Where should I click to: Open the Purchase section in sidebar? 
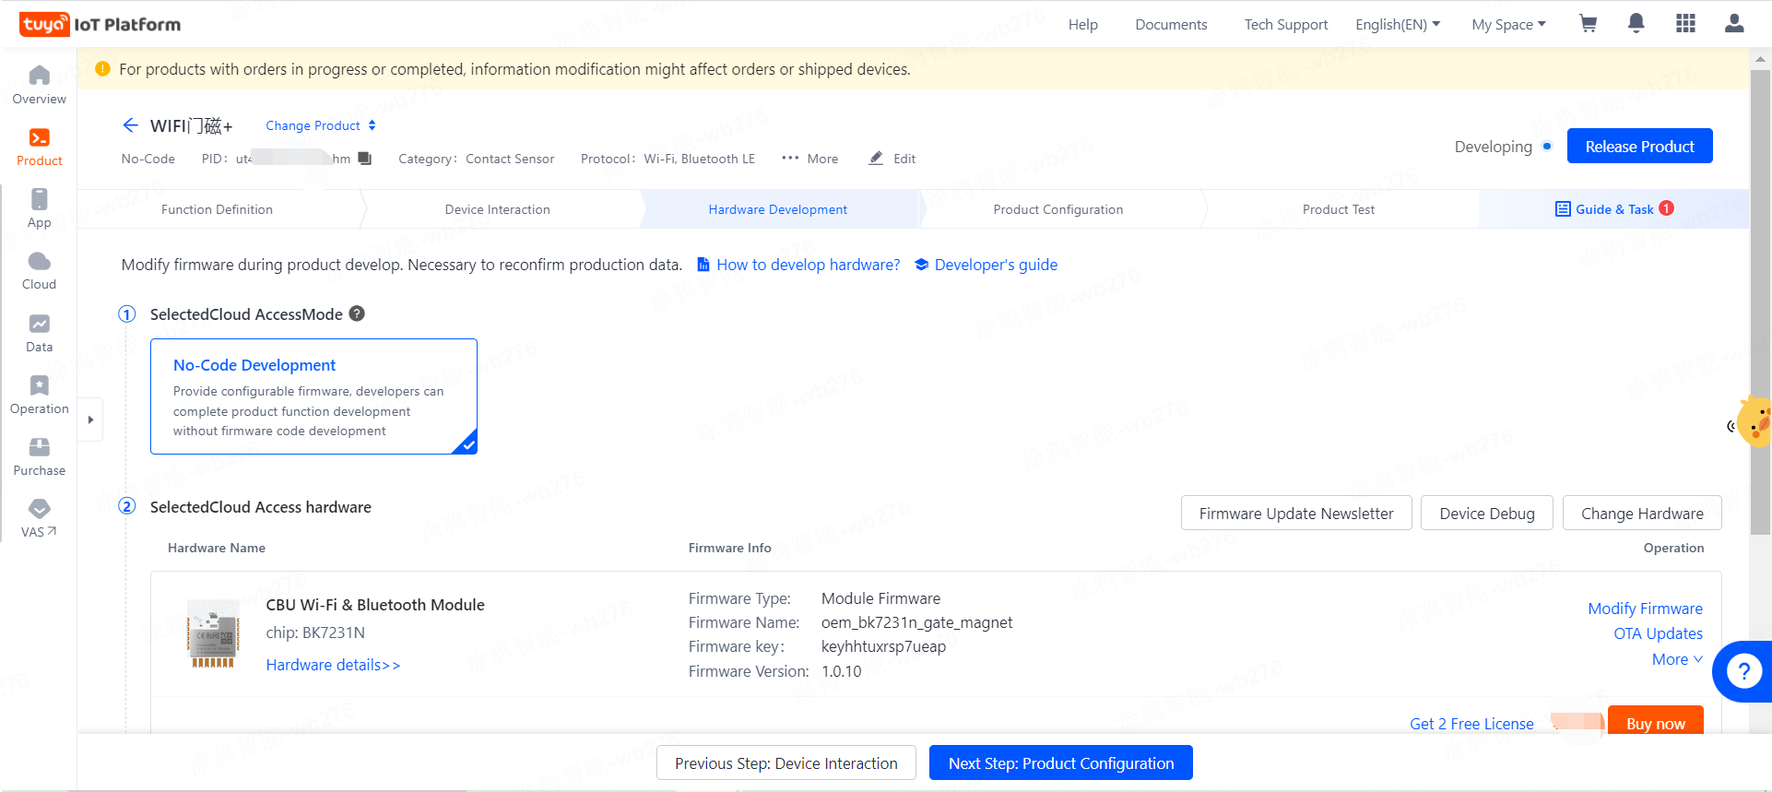pos(39,456)
